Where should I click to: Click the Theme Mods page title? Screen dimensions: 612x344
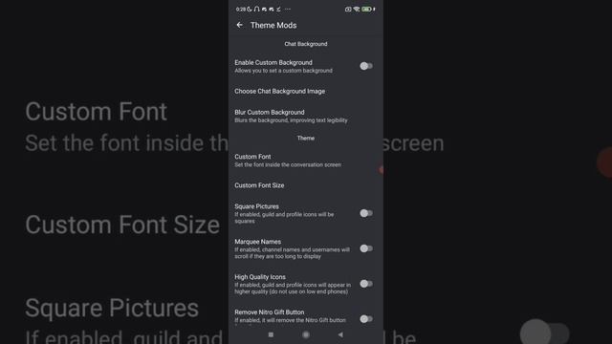[273, 26]
